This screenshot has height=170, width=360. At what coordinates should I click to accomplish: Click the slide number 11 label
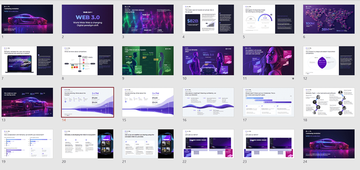245,78
